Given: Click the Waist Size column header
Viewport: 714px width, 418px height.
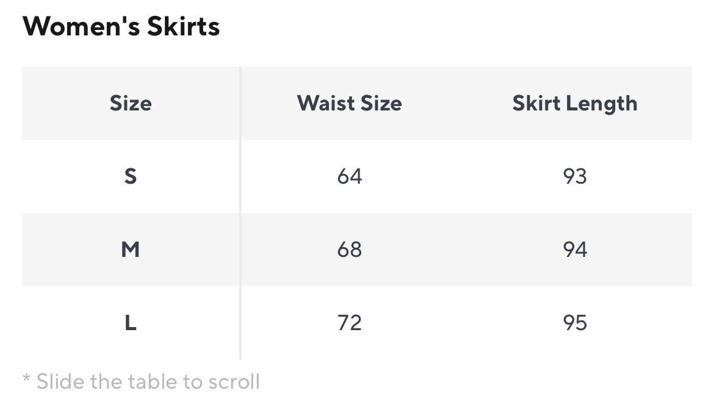Looking at the screenshot, I should [349, 103].
